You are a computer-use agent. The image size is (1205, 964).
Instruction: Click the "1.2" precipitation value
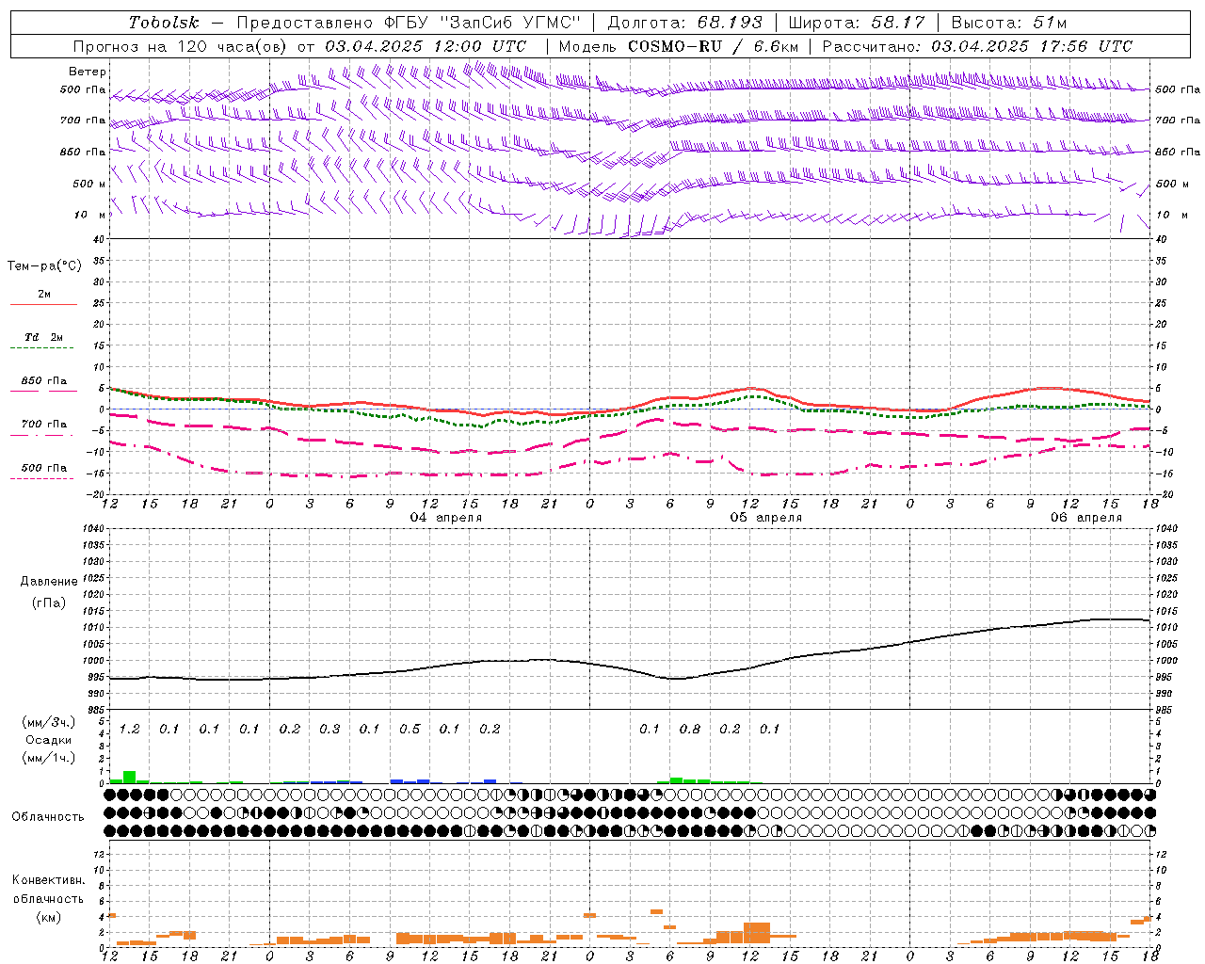(x=129, y=730)
